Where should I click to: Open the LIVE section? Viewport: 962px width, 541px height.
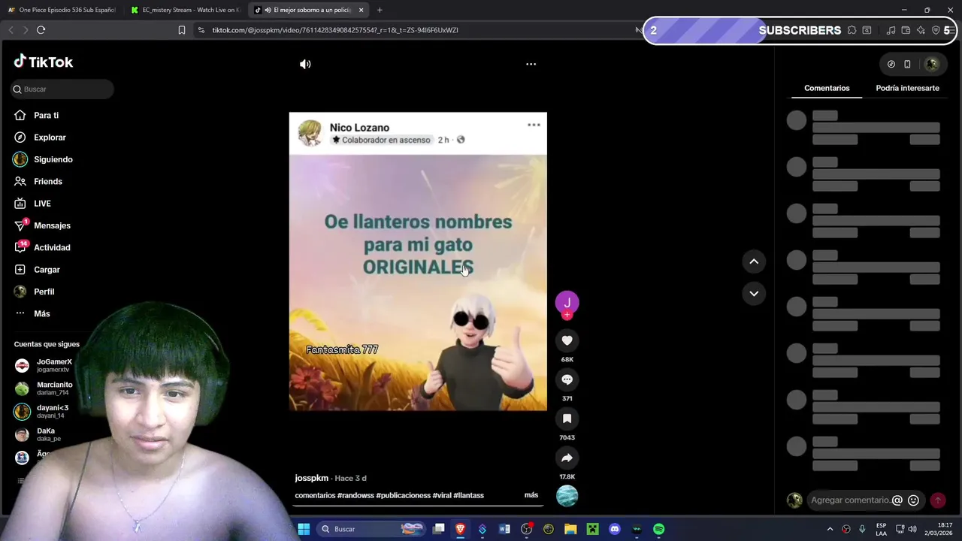click(x=42, y=204)
